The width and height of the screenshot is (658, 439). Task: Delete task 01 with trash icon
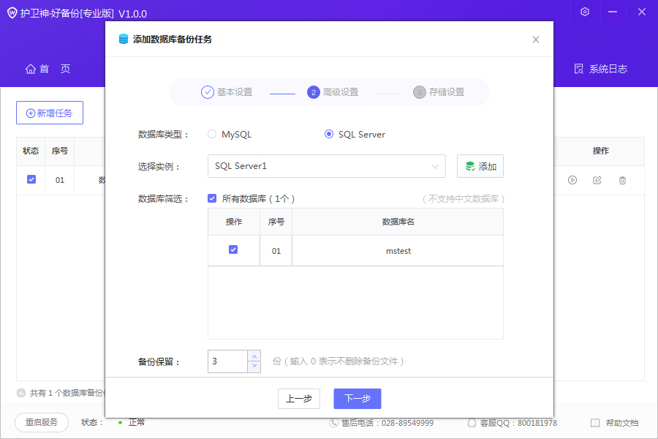(x=622, y=180)
